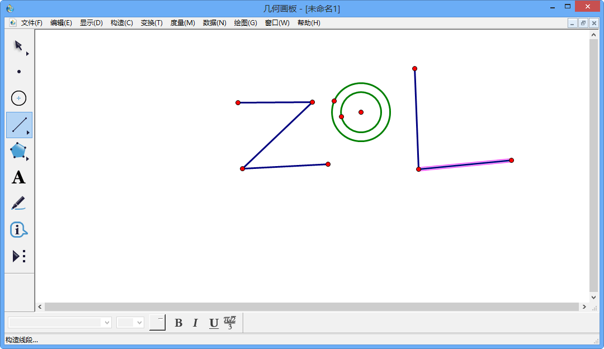Open the 构造(C) menu
Viewport: 604px width, 349px height.
coord(121,23)
